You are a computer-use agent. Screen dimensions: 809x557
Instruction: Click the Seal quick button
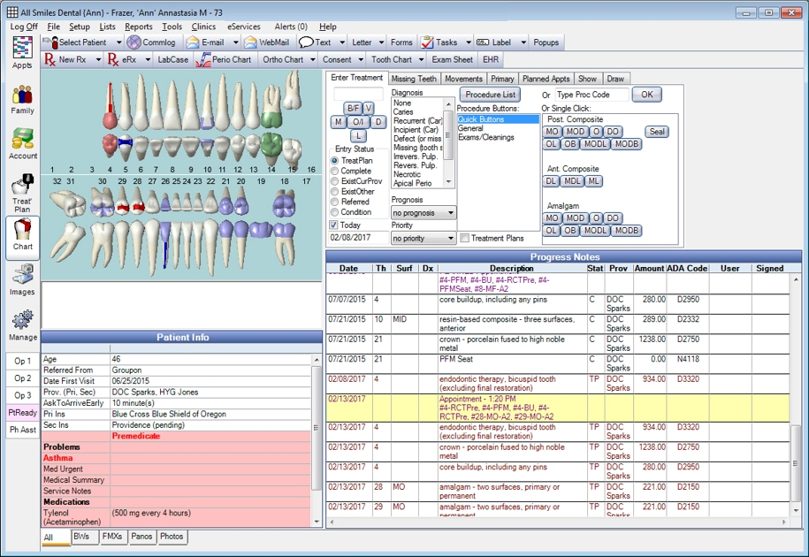point(655,131)
